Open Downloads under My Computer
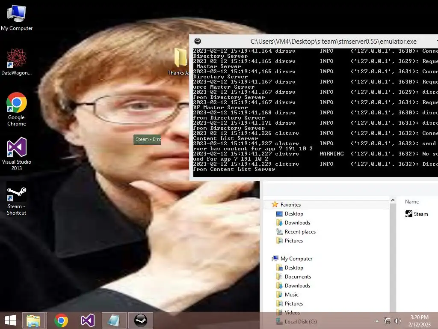 (298, 286)
